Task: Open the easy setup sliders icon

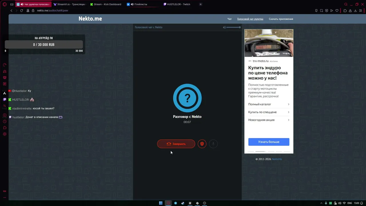Action: coord(361,11)
